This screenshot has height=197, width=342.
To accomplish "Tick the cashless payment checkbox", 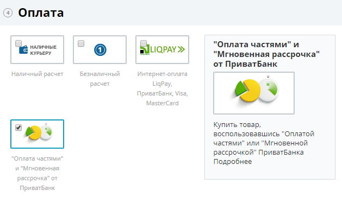I will [81, 43].
